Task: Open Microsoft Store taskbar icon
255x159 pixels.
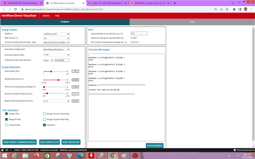Action: coord(47,155)
